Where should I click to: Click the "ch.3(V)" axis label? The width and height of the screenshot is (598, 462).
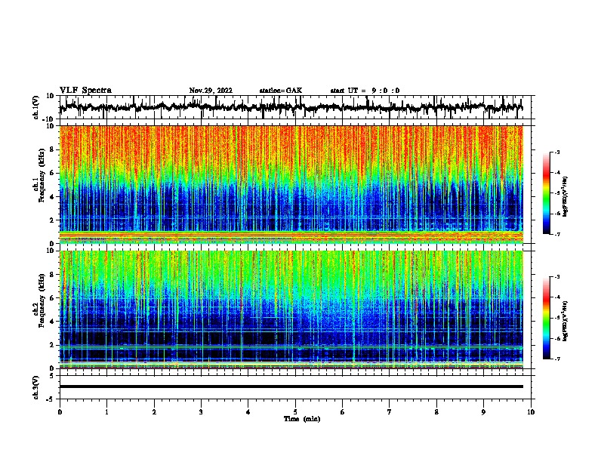click(36, 388)
